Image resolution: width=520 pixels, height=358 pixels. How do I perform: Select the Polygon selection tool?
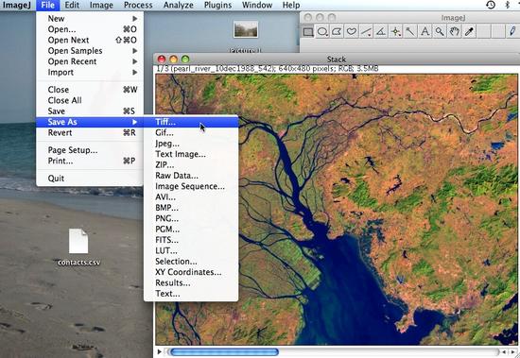pos(337,32)
